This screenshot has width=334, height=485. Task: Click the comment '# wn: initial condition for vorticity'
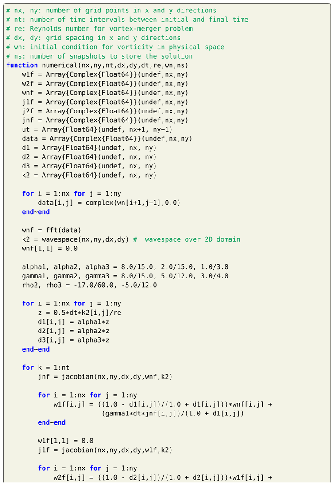(x=115, y=47)
